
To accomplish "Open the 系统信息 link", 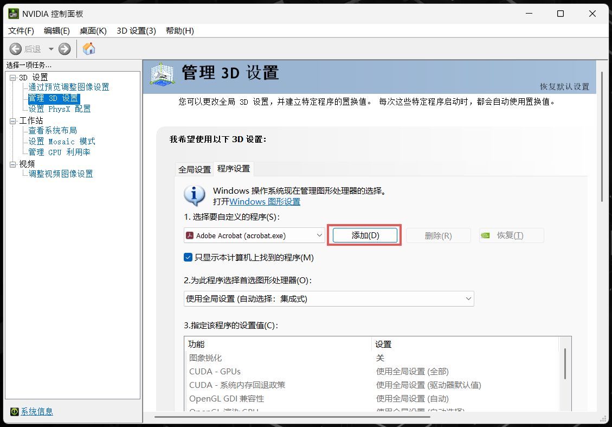I will coord(37,411).
